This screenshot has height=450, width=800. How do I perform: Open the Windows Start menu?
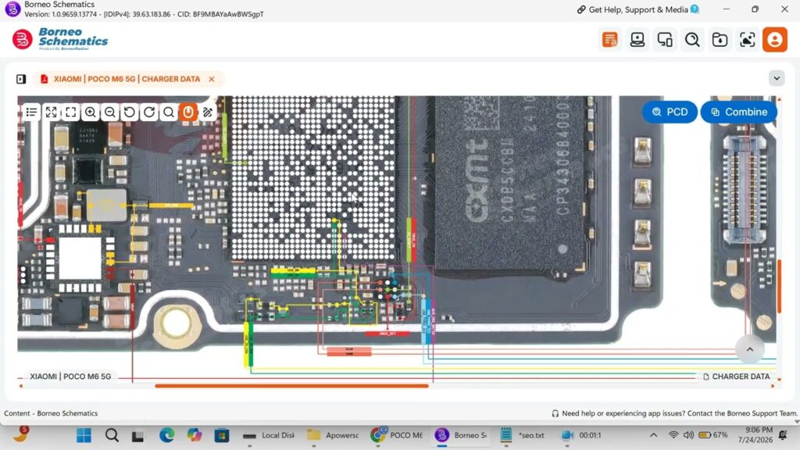[x=84, y=436]
